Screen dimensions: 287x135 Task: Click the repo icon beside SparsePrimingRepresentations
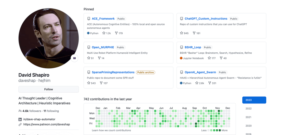88,72
